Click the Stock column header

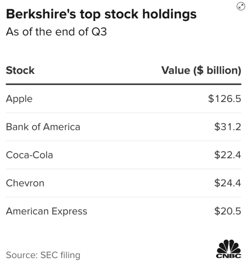pyautogui.click(x=20, y=70)
